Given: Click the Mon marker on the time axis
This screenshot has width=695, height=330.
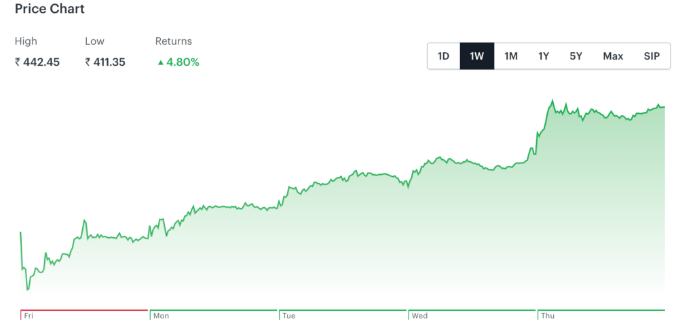Looking at the screenshot, I should click(x=161, y=316).
